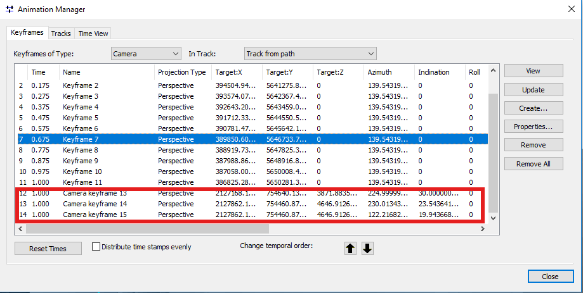Click the Update button

(534, 90)
